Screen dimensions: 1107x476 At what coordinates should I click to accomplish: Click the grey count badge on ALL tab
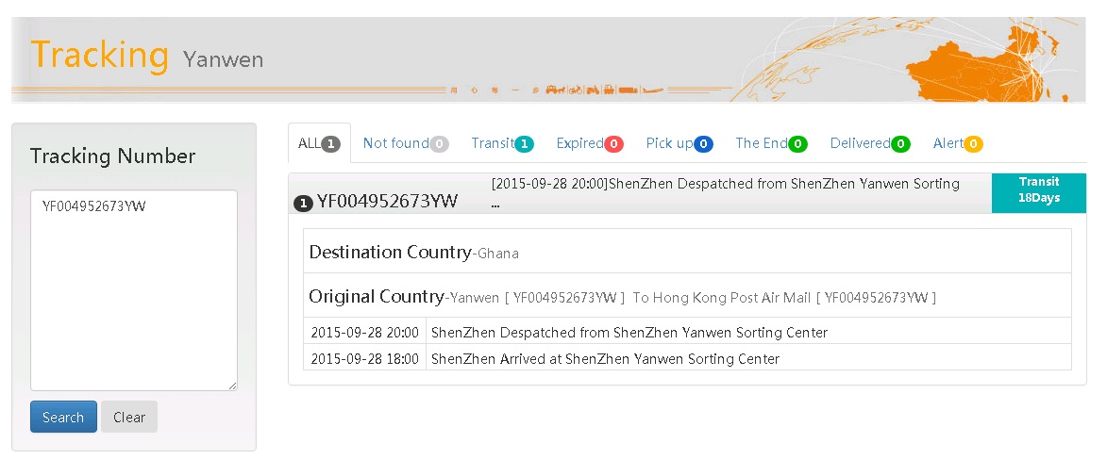point(330,144)
